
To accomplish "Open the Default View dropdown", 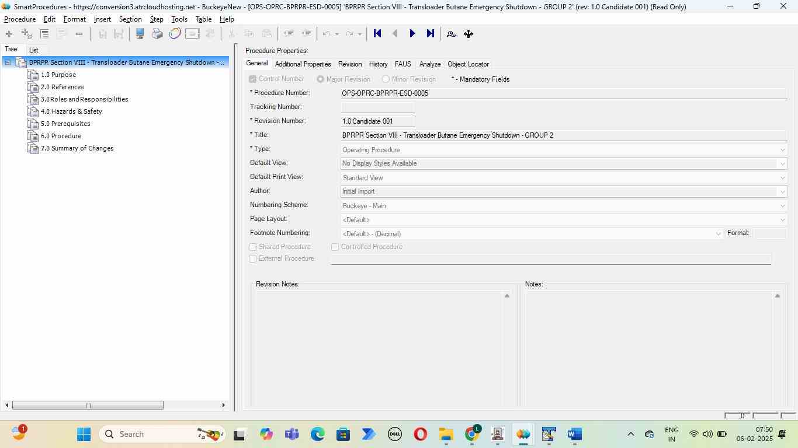I will 783,164.
